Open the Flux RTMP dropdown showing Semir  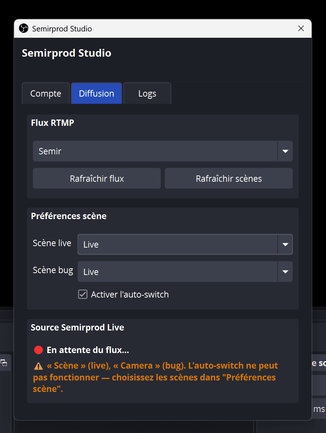[163, 151]
